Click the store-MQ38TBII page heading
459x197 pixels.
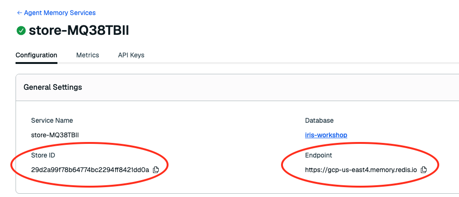tap(79, 31)
